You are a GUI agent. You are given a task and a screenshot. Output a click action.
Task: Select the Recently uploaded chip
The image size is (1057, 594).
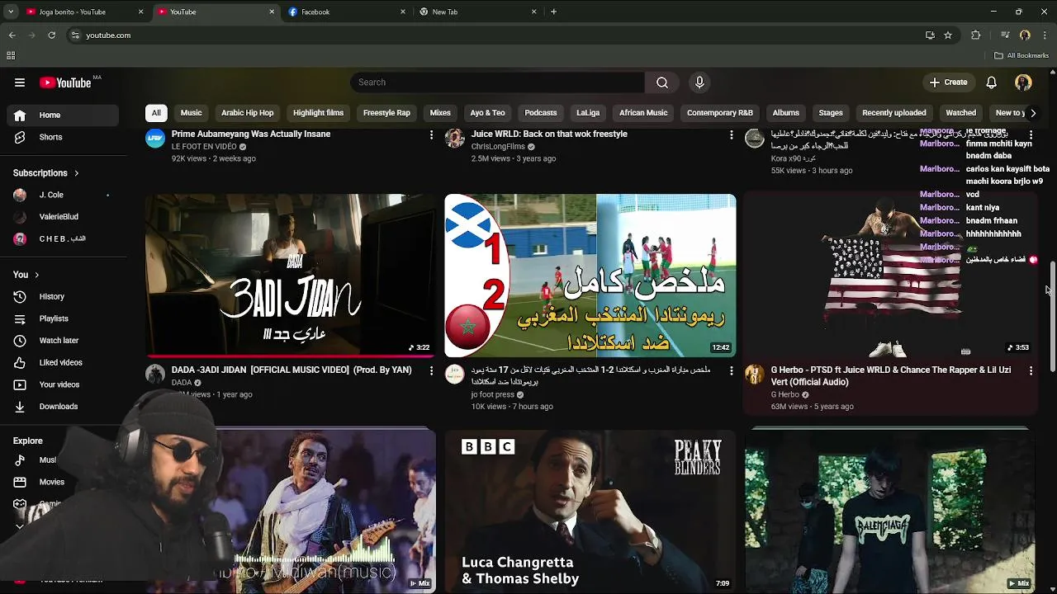pos(894,113)
